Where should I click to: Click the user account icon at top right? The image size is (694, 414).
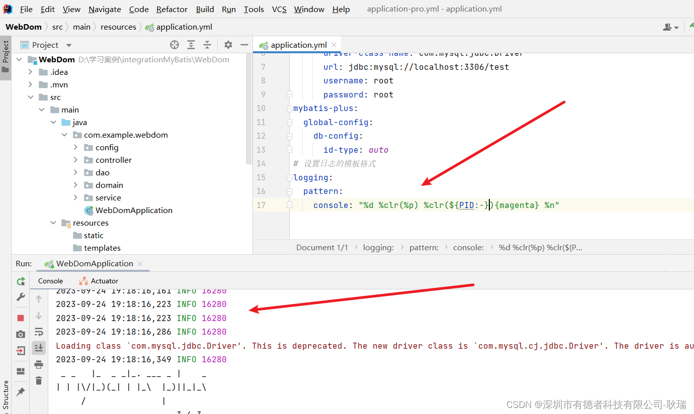point(671,27)
